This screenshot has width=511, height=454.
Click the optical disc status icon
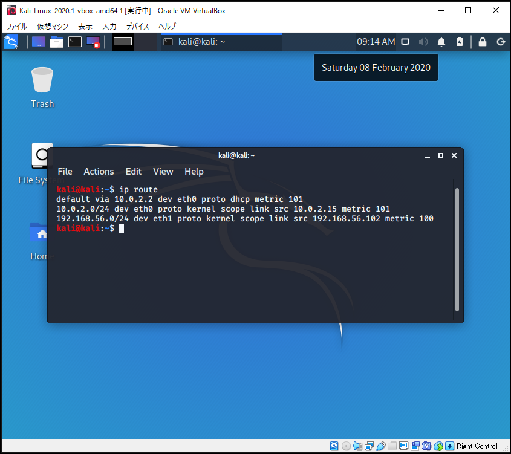(x=346, y=446)
